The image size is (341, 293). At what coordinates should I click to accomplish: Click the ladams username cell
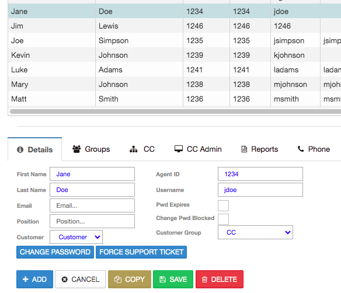tap(295, 69)
